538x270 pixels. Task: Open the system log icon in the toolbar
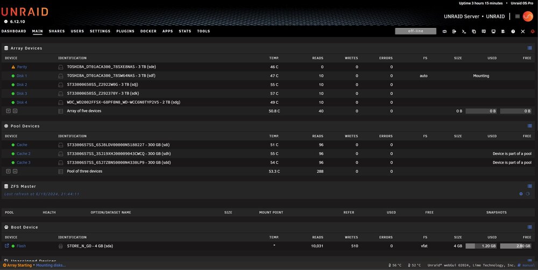[503, 31]
